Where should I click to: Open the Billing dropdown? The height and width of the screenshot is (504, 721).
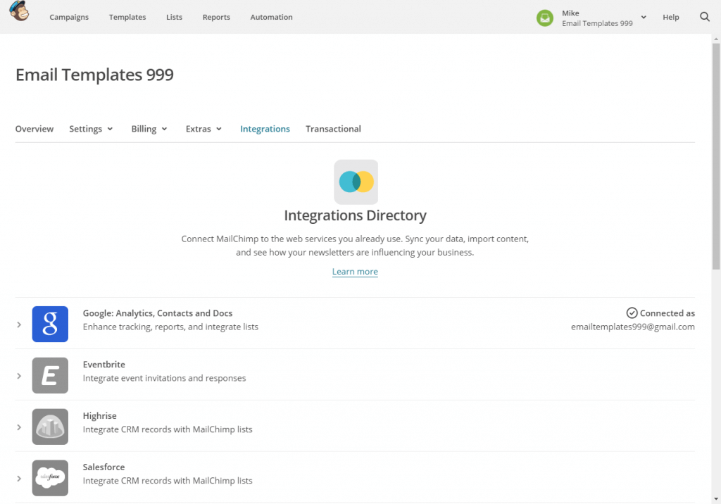pos(149,130)
